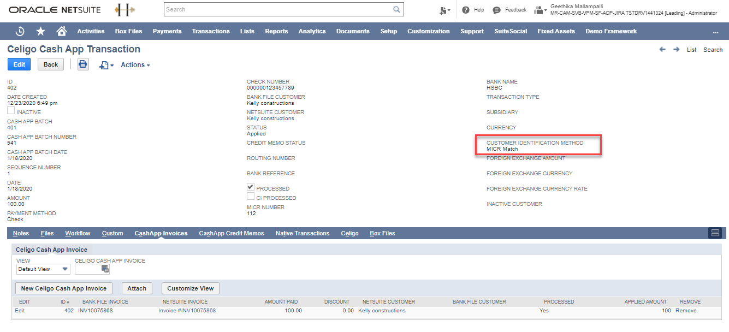Screen dimensions: 729x332
Task: Click the Customize View button
Action: pos(191,288)
